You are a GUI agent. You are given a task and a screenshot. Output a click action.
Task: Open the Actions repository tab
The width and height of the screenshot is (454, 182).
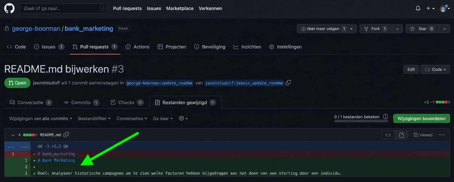point(138,47)
